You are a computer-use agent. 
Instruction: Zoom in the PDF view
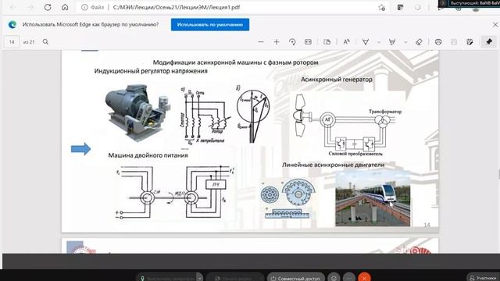click(277, 41)
